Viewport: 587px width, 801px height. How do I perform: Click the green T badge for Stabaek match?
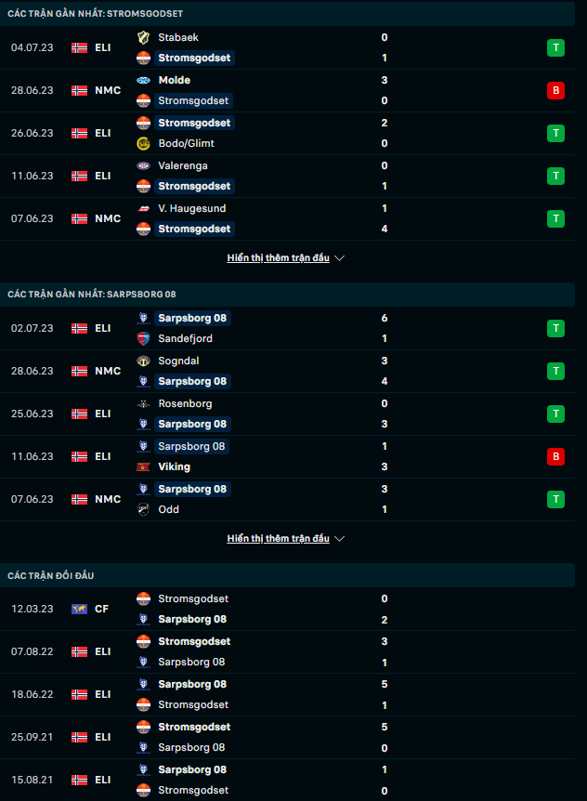coord(555,47)
